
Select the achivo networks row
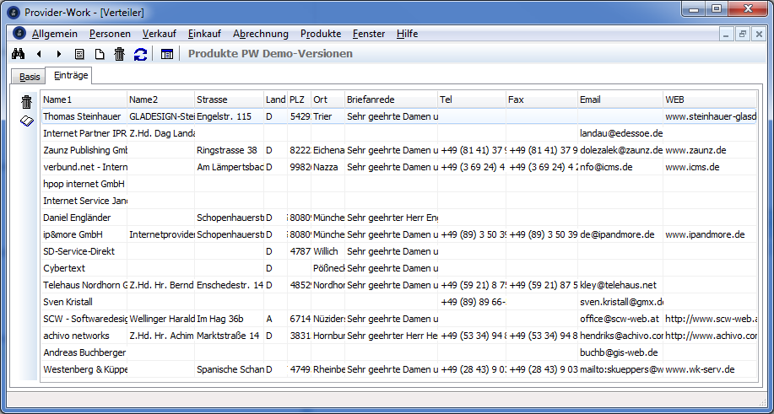(x=399, y=336)
